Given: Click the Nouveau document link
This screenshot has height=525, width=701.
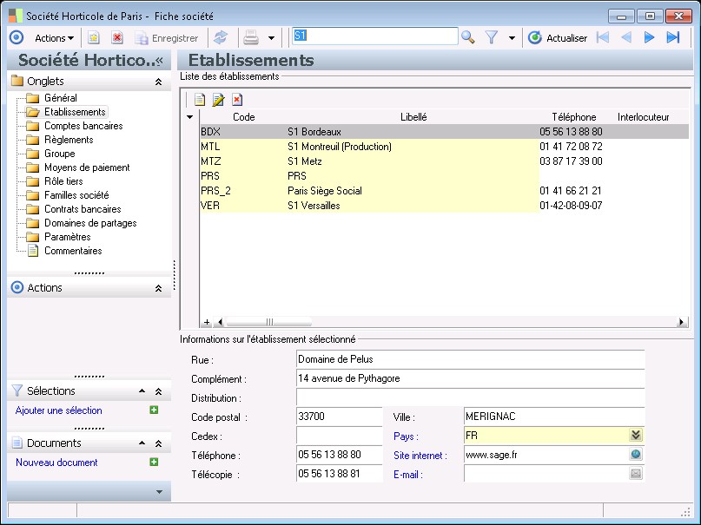Looking at the screenshot, I should click(x=56, y=463).
